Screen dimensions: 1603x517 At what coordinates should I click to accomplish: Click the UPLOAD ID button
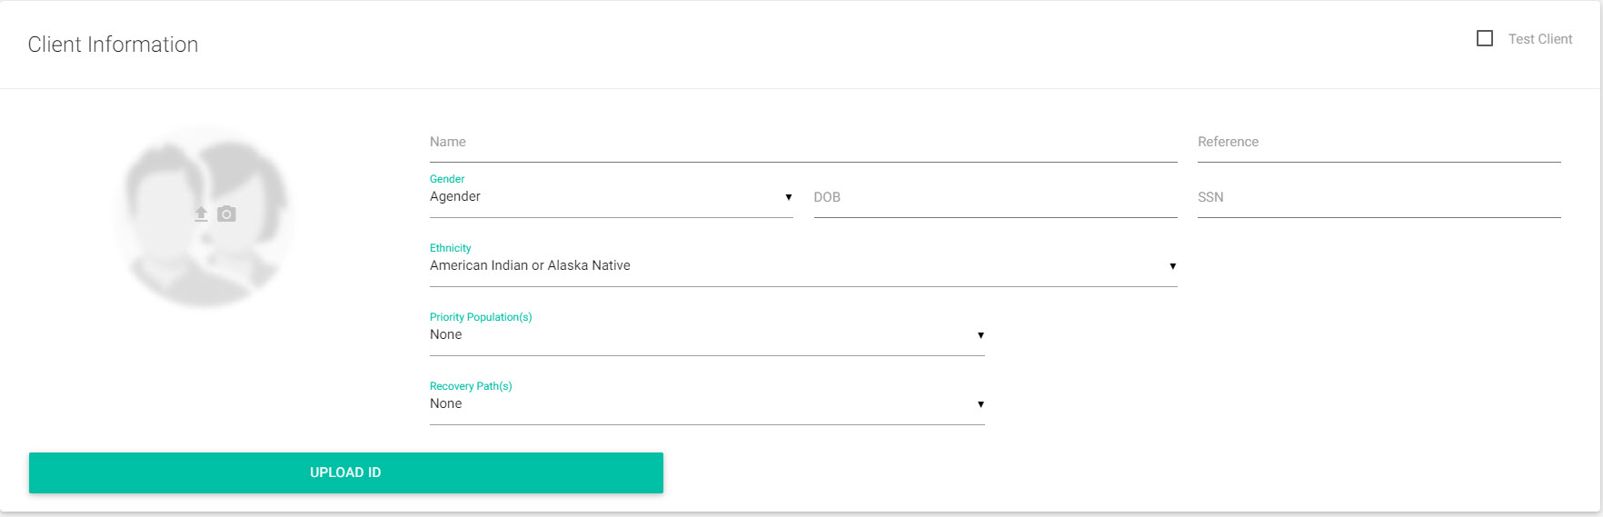tap(346, 472)
